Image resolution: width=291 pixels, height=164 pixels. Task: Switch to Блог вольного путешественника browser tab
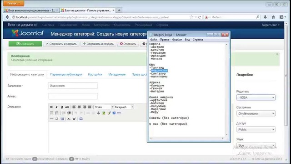[31, 10]
